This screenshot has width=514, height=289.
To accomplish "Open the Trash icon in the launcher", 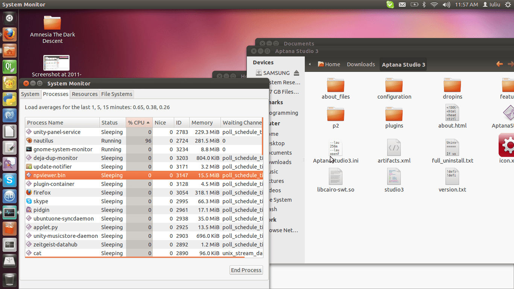I will (x=9, y=280).
